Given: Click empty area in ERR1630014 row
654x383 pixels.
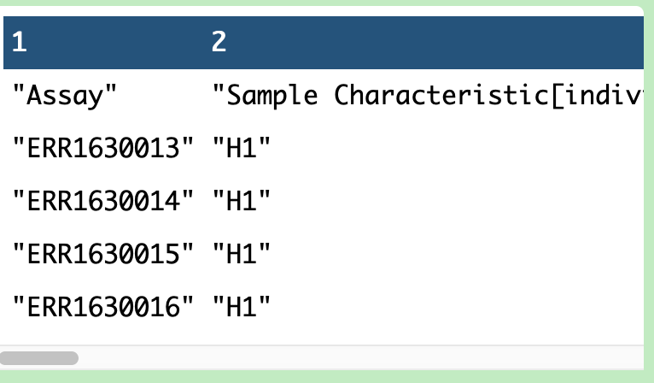Looking at the screenshot, I should [x=457, y=201].
